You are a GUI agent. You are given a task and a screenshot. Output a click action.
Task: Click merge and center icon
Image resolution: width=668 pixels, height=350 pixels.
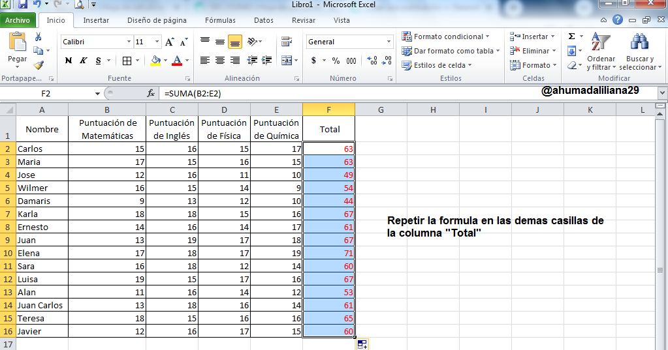pos(287,61)
